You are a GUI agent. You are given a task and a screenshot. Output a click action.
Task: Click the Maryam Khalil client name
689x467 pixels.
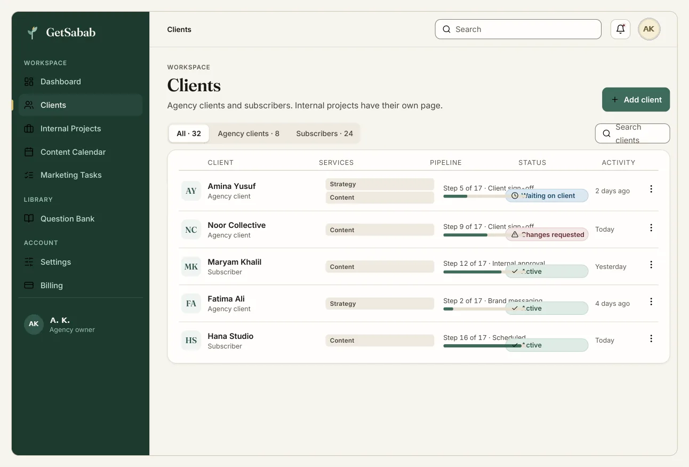pyautogui.click(x=235, y=262)
